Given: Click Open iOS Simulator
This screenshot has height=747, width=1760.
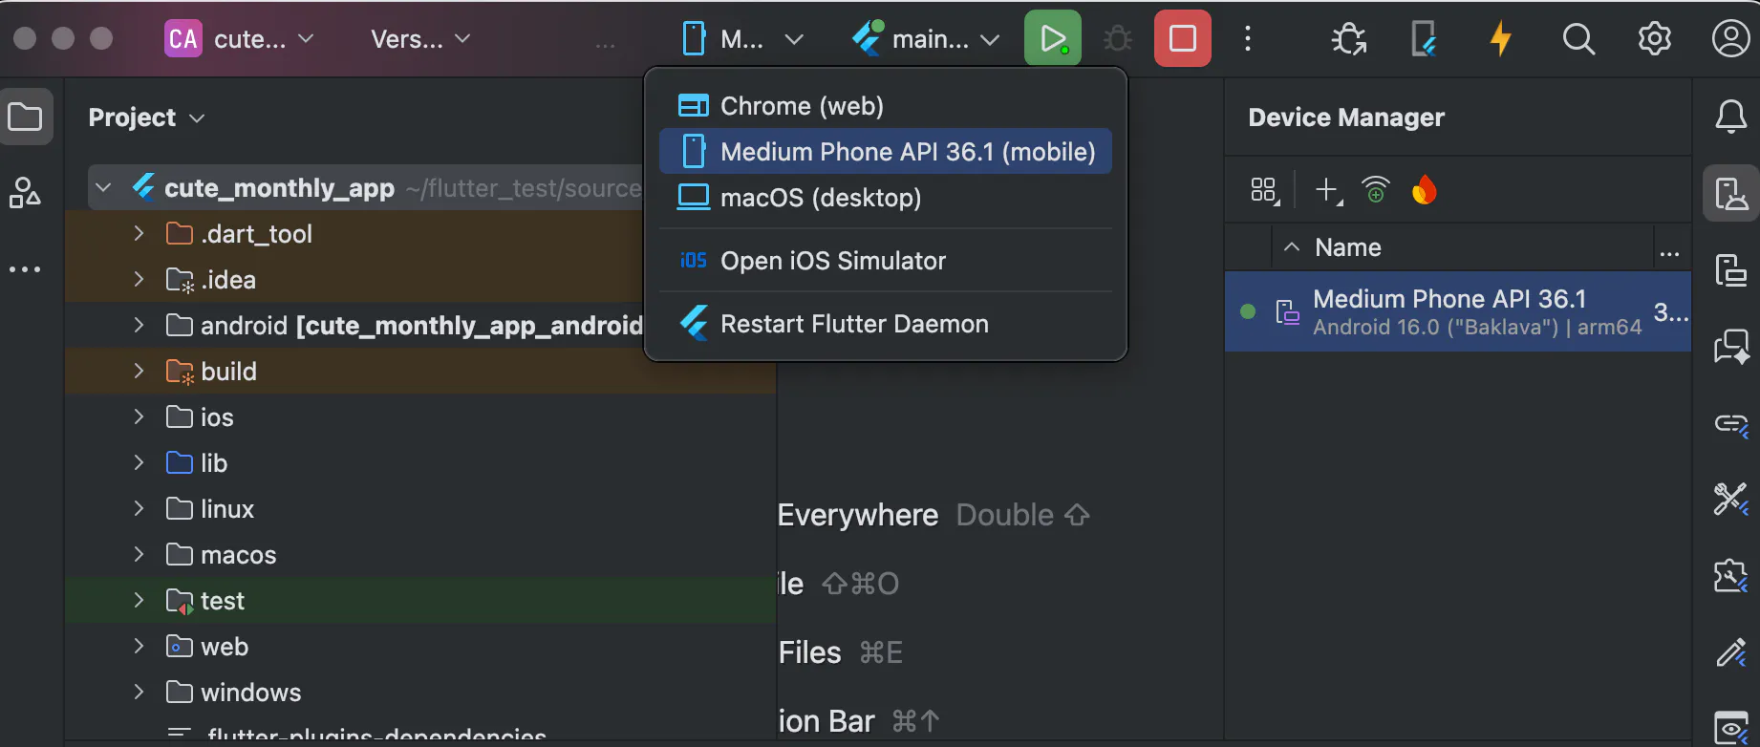Looking at the screenshot, I should click(x=832, y=261).
